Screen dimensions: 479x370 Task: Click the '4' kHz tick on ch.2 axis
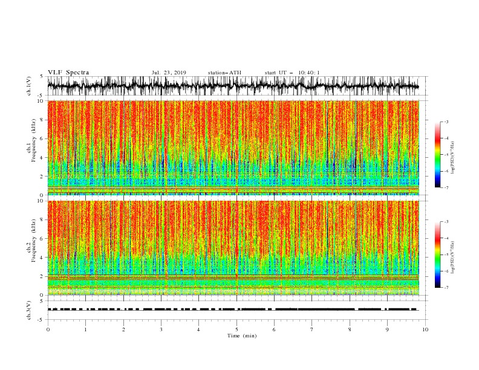pyautogui.click(x=42, y=258)
